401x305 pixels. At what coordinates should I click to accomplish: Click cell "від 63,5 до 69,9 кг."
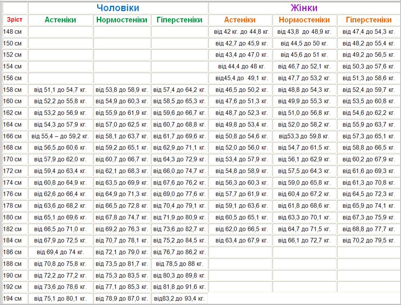coord(122,183)
